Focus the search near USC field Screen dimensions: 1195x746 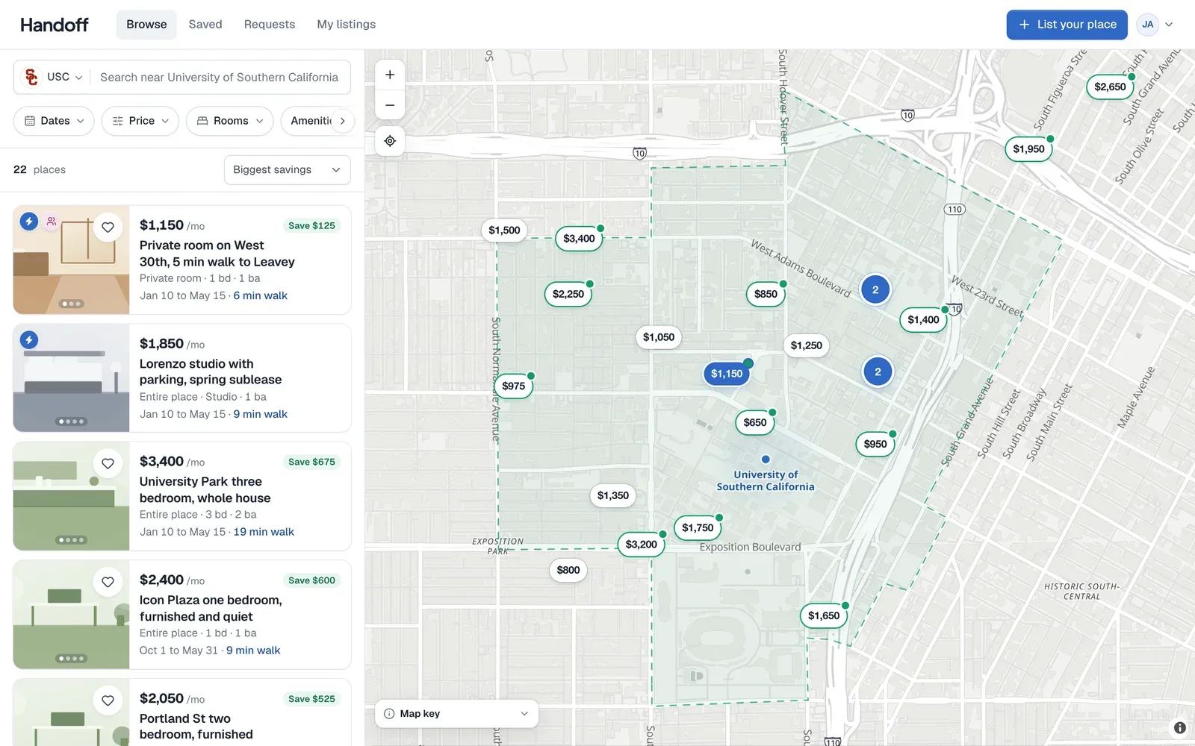(220, 77)
